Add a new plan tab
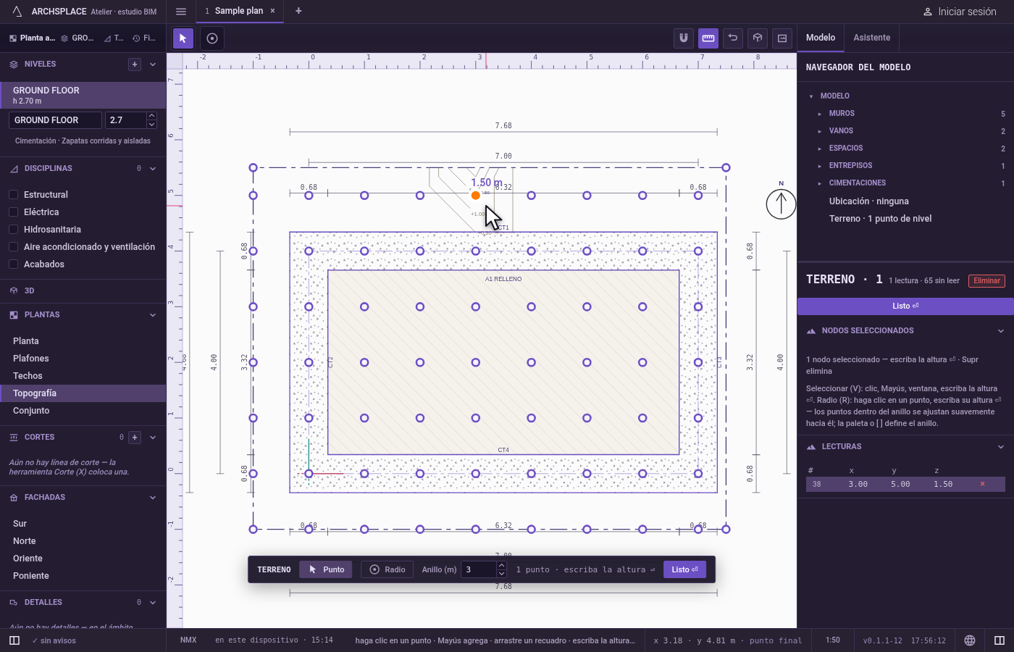This screenshot has width=1014, height=652. click(x=298, y=11)
